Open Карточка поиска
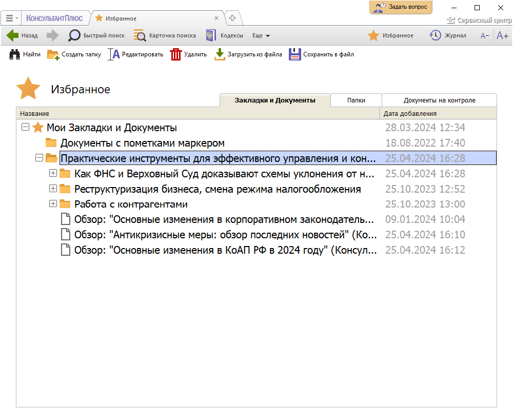513x410 pixels. coord(165,35)
